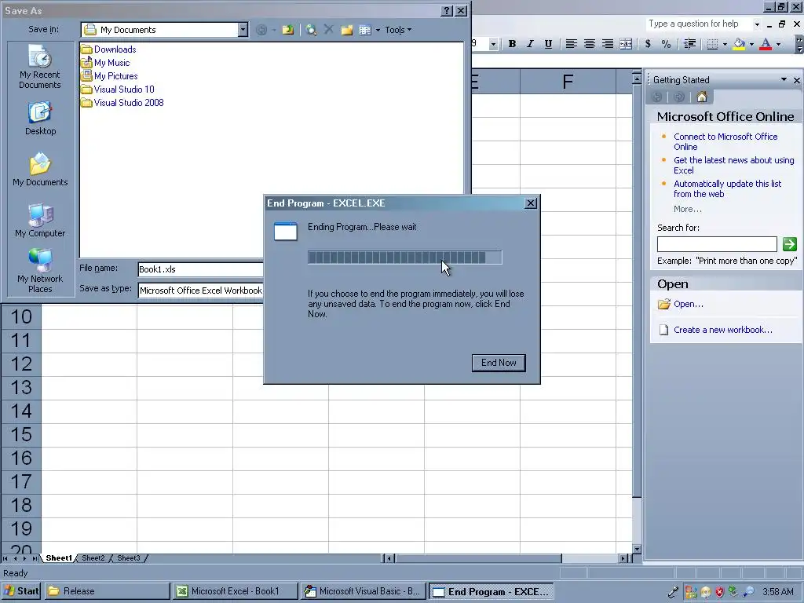Select Desktop in Save As places bar
The image size is (804, 603).
coord(40,119)
